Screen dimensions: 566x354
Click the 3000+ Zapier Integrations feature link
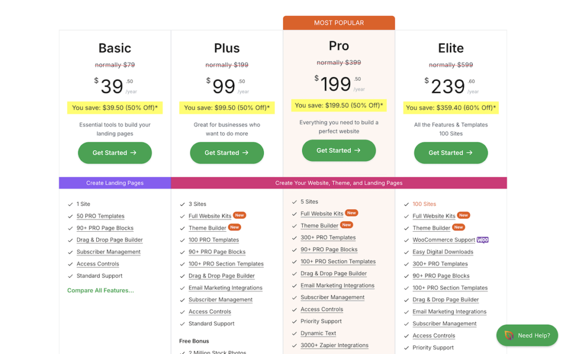point(334,345)
